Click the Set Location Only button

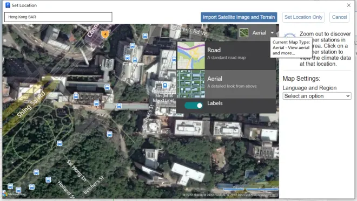pos(303,17)
